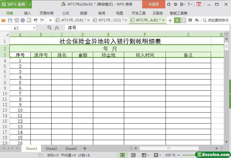The height and width of the screenshot is (158, 231).
Task: Open the window list dropdown icon in tab bar
Action: [x=197, y=20]
